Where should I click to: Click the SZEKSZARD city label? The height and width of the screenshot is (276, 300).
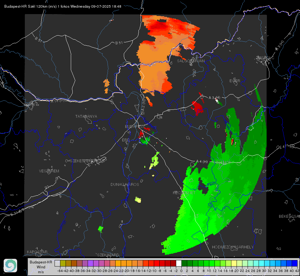[108, 255]
